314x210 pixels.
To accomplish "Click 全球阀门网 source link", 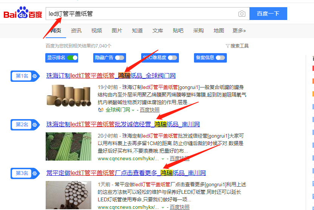I will tap(118, 110).
